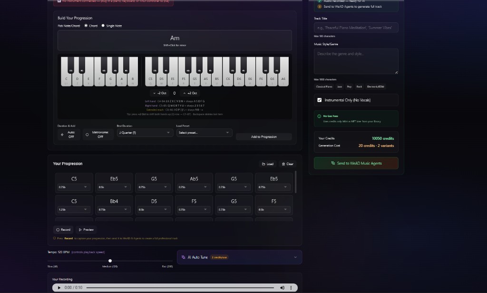
Task: Open the 0.5b duration dropdown under Eb5
Action: pos(113,187)
